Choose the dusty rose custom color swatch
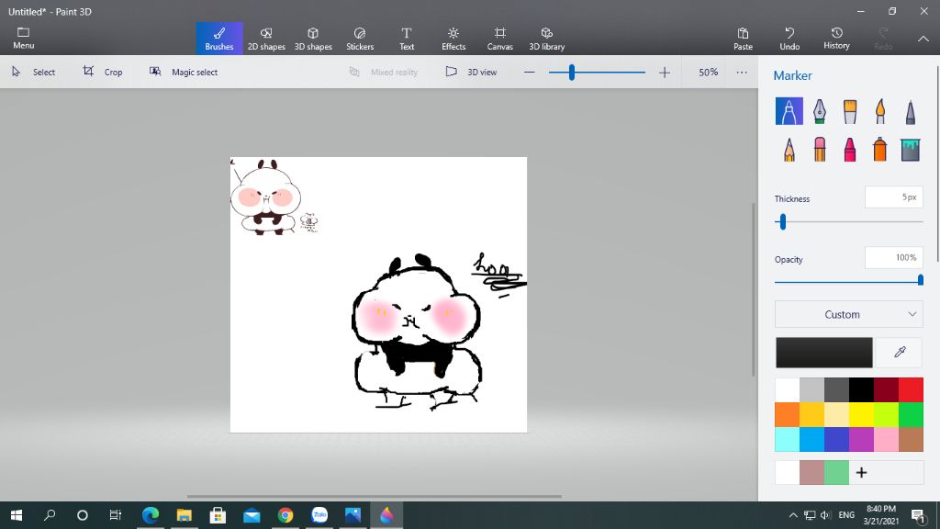Viewport: 940px width, 529px height. [x=811, y=473]
